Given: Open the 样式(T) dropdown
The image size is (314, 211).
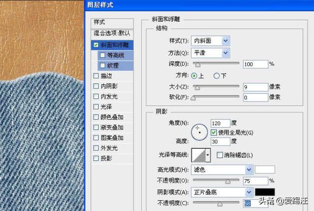Looking at the screenshot, I should click(x=210, y=41).
